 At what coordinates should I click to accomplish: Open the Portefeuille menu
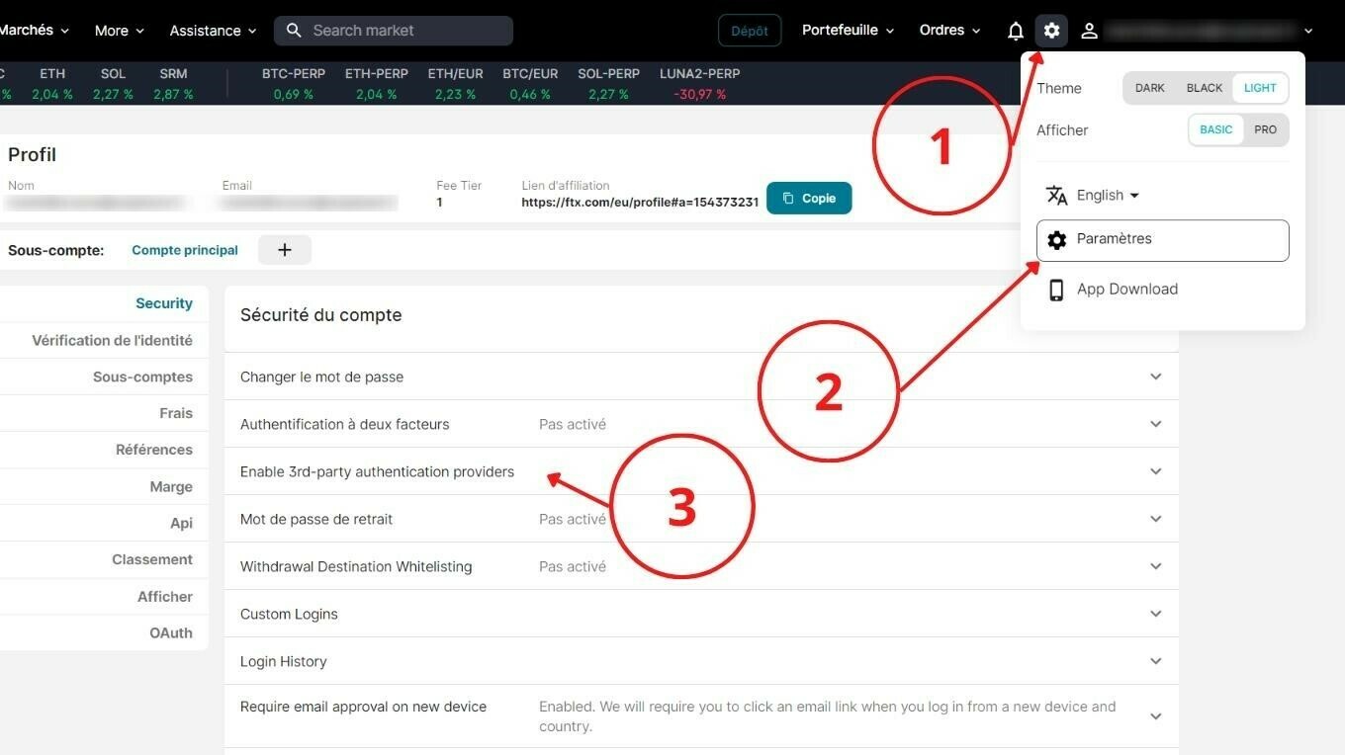tap(848, 31)
